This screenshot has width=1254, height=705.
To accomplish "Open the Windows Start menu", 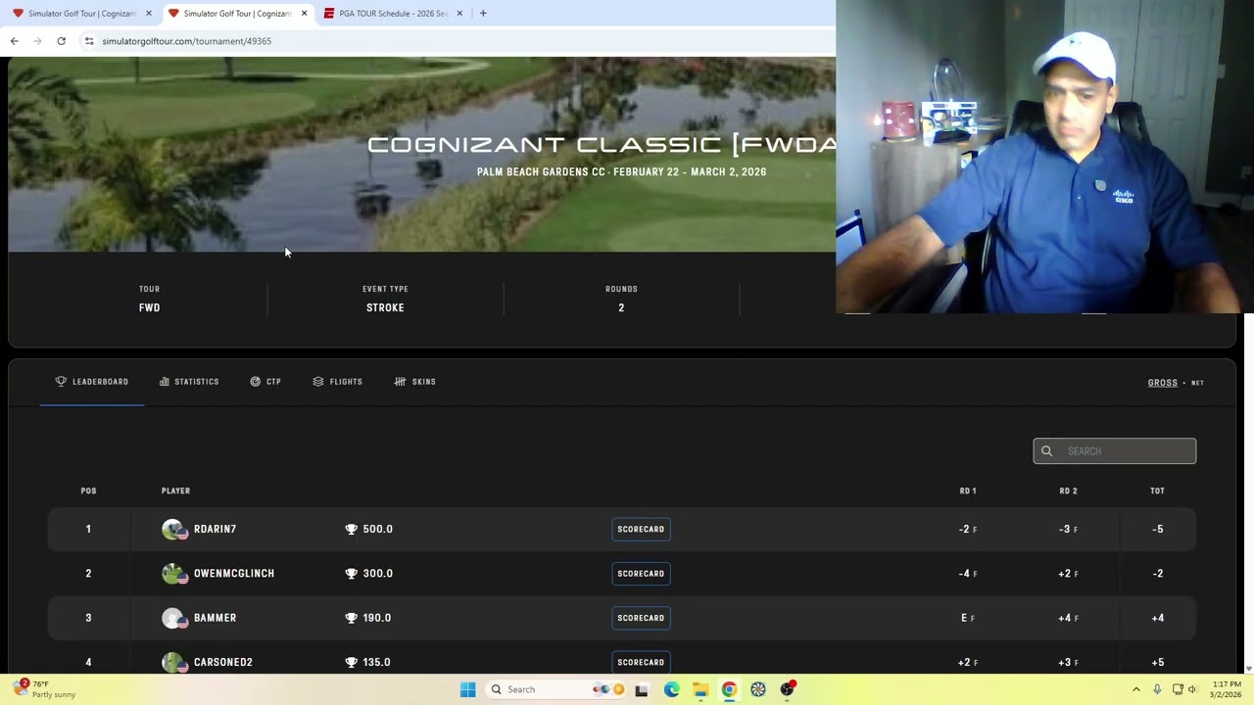I will pyautogui.click(x=467, y=689).
